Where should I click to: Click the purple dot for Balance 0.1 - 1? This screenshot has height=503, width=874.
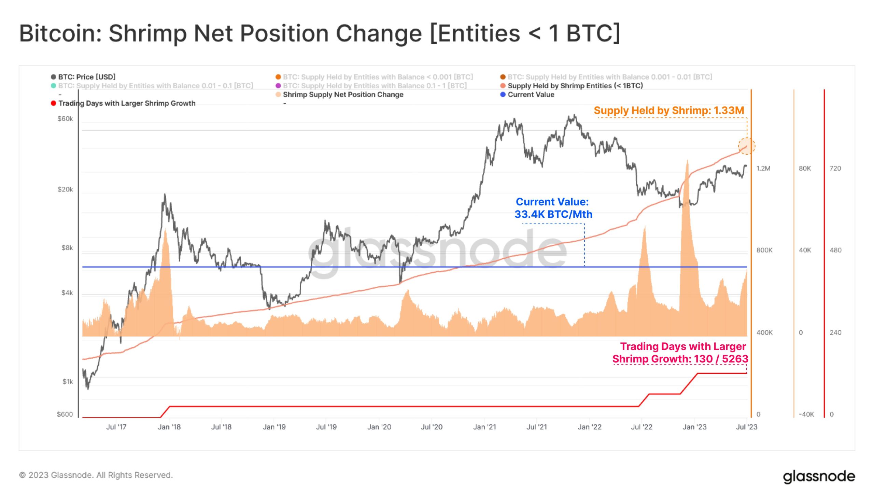[x=278, y=86]
